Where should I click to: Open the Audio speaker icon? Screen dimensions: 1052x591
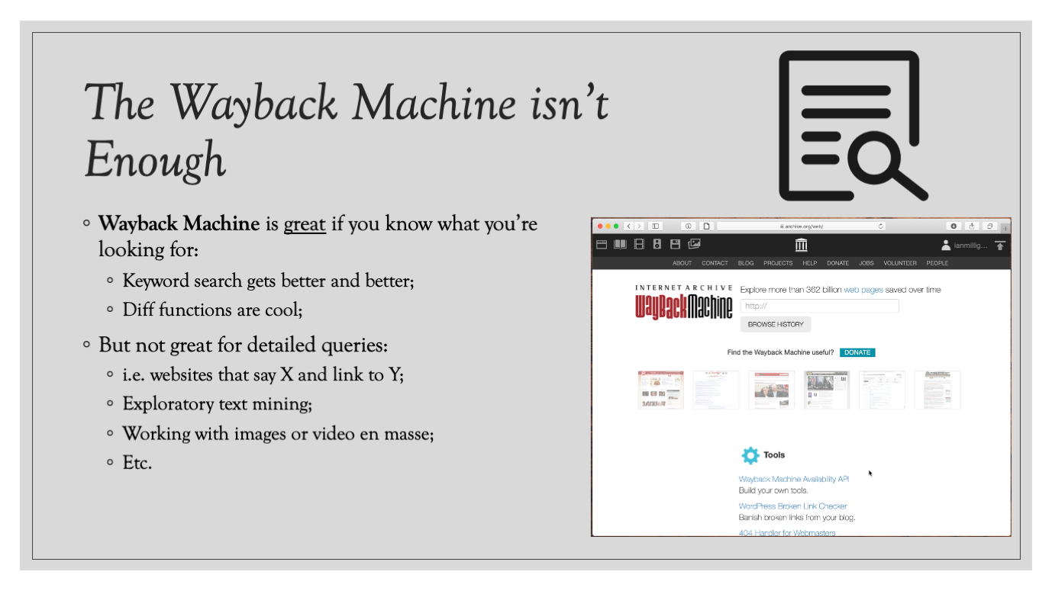coord(657,245)
